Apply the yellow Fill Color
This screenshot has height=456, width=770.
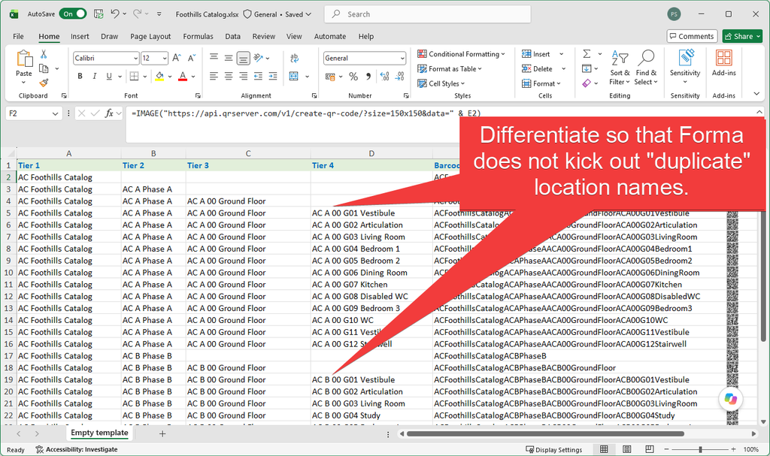coord(159,76)
